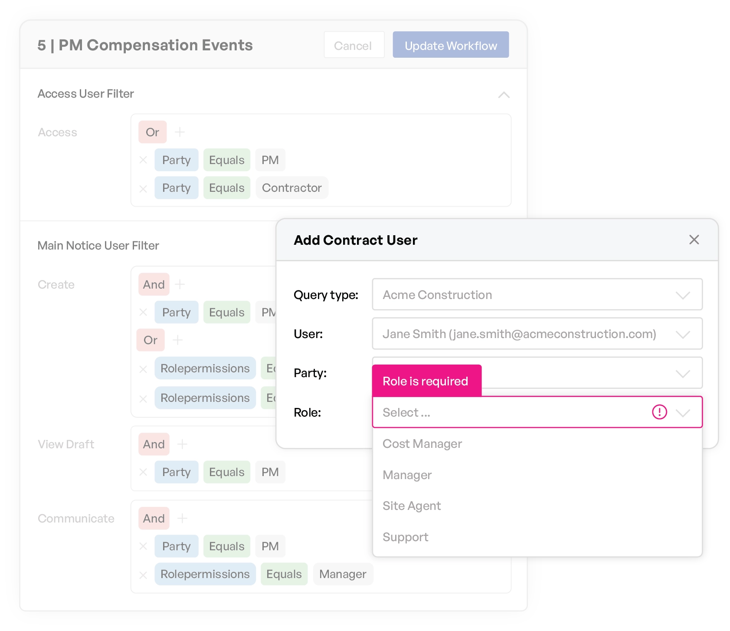
Task: Close the Add Contract User dialog
Action: (x=694, y=240)
